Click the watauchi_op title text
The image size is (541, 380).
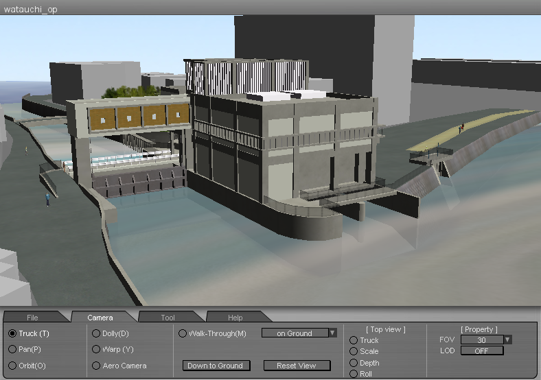pos(30,10)
